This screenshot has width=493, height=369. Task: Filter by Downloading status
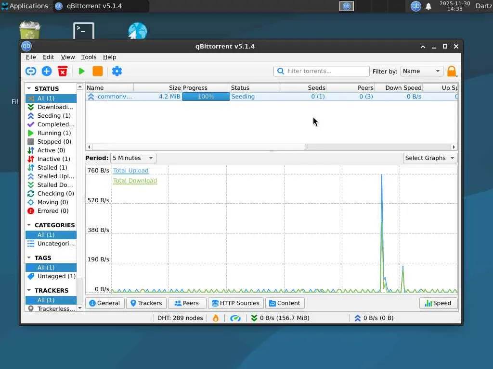coord(51,107)
